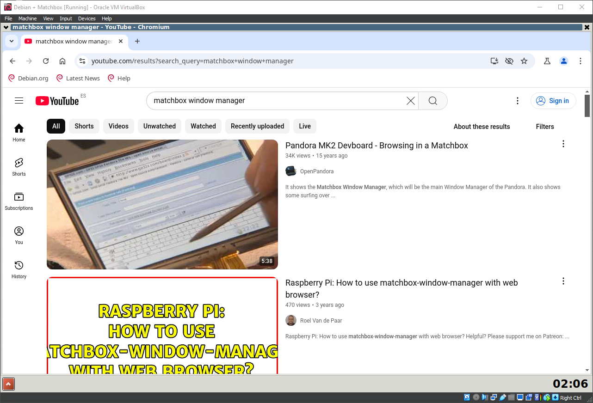Open the YouTube hamburger guide menu

click(19, 100)
